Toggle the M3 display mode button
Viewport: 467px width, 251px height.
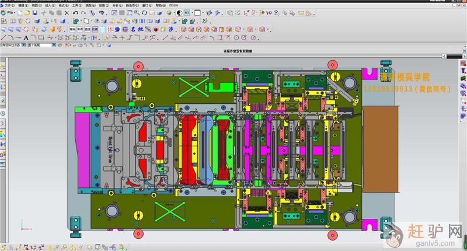(x=187, y=12)
